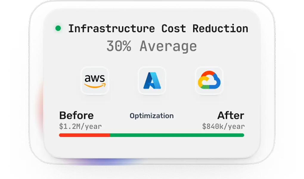This screenshot has height=179, width=304.
Task: Click the "Optimization" label
Action: point(152,116)
